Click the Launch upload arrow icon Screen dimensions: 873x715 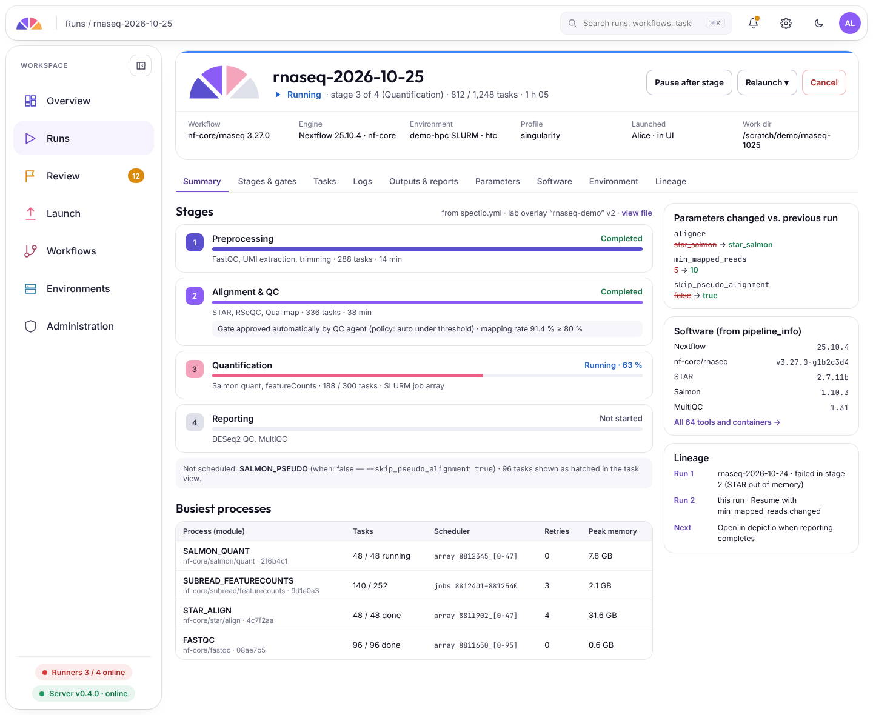[30, 213]
